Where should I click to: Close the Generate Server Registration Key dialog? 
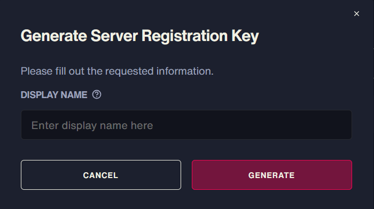(x=356, y=13)
